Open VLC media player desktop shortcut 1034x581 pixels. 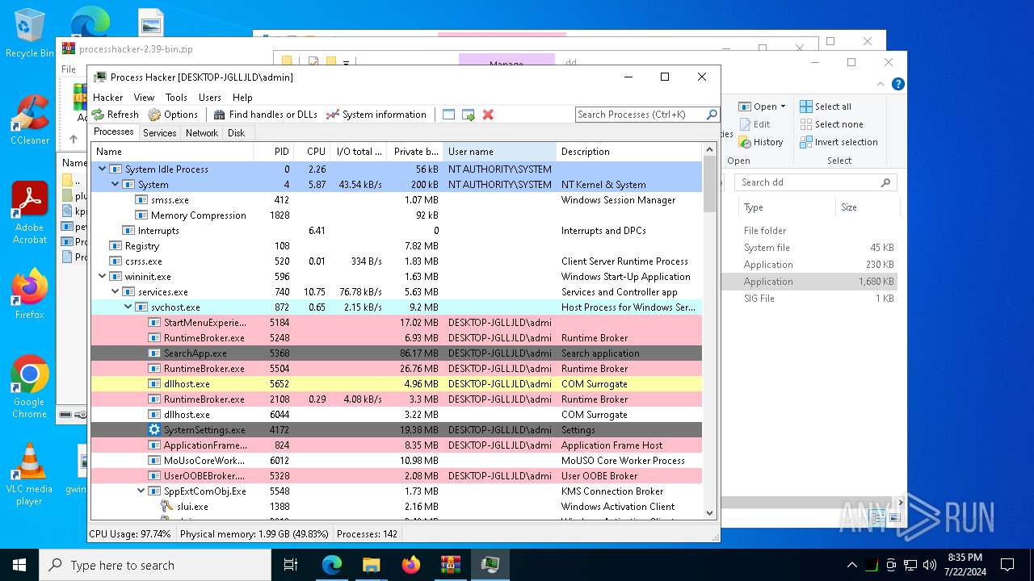tap(29, 474)
